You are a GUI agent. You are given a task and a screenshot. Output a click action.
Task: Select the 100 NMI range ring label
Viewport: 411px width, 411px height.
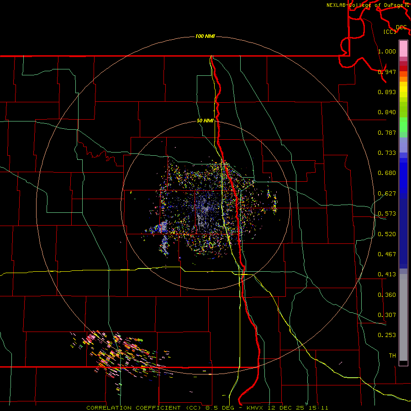(x=205, y=36)
